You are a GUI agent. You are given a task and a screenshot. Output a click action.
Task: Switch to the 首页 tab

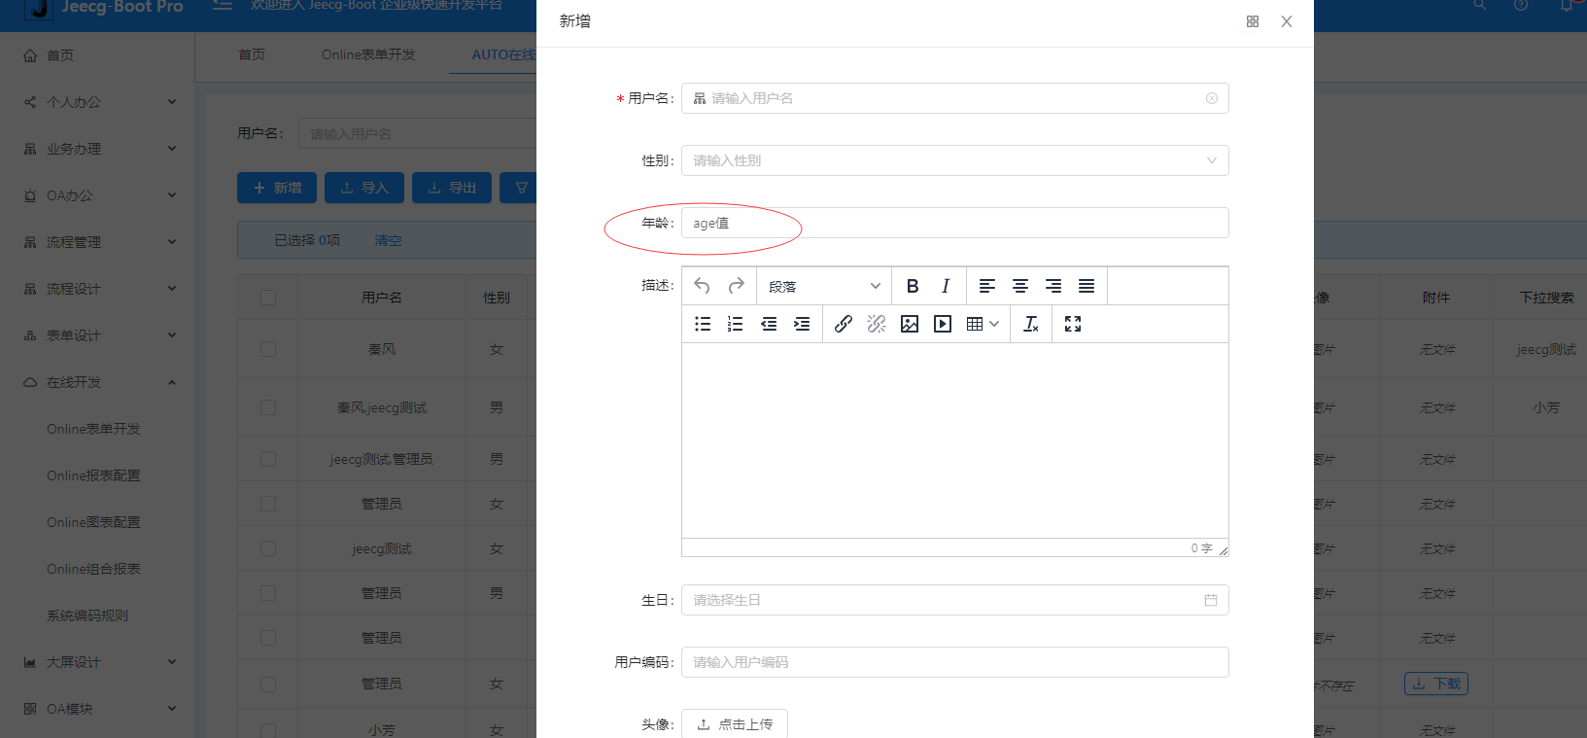[252, 54]
